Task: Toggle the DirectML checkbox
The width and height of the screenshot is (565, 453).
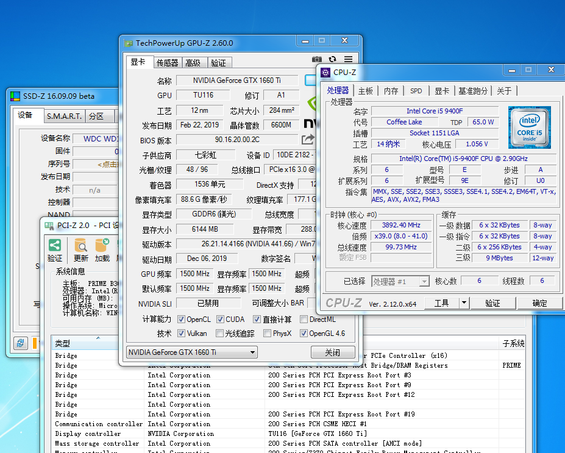Action: click(x=304, y=319)
